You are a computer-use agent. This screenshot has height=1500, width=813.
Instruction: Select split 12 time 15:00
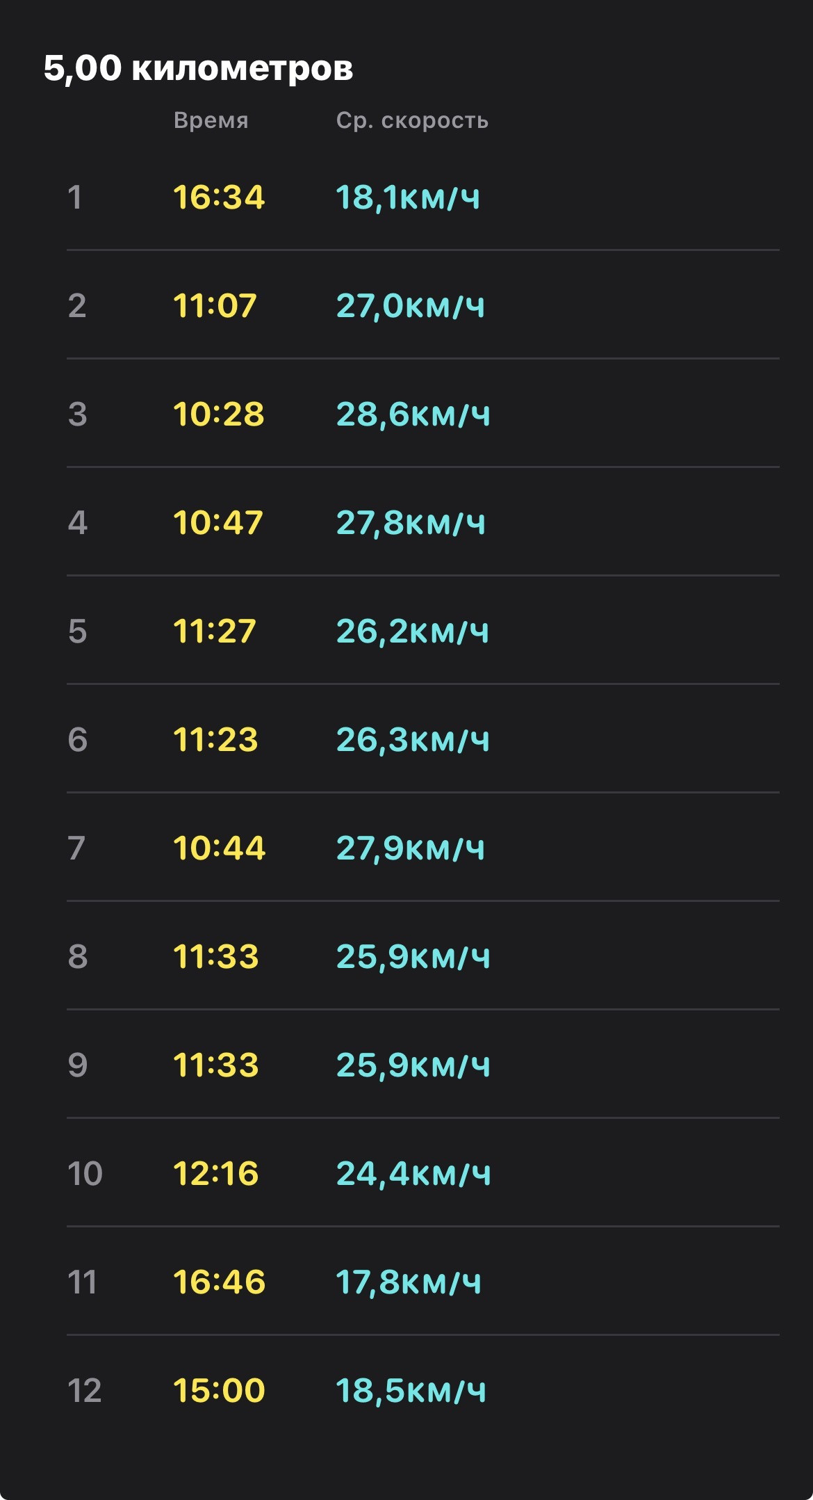(x=220, y=1390)
